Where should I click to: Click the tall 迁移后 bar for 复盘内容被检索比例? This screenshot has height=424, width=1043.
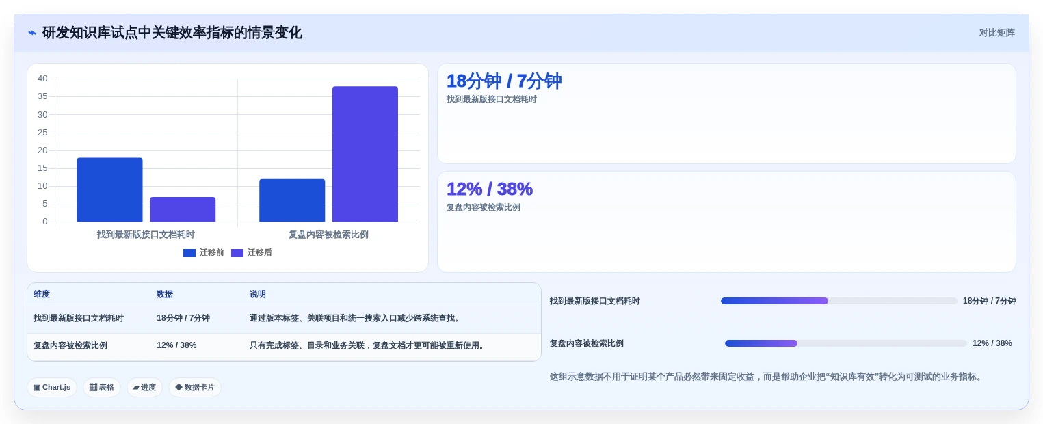(x=365, y=154)
